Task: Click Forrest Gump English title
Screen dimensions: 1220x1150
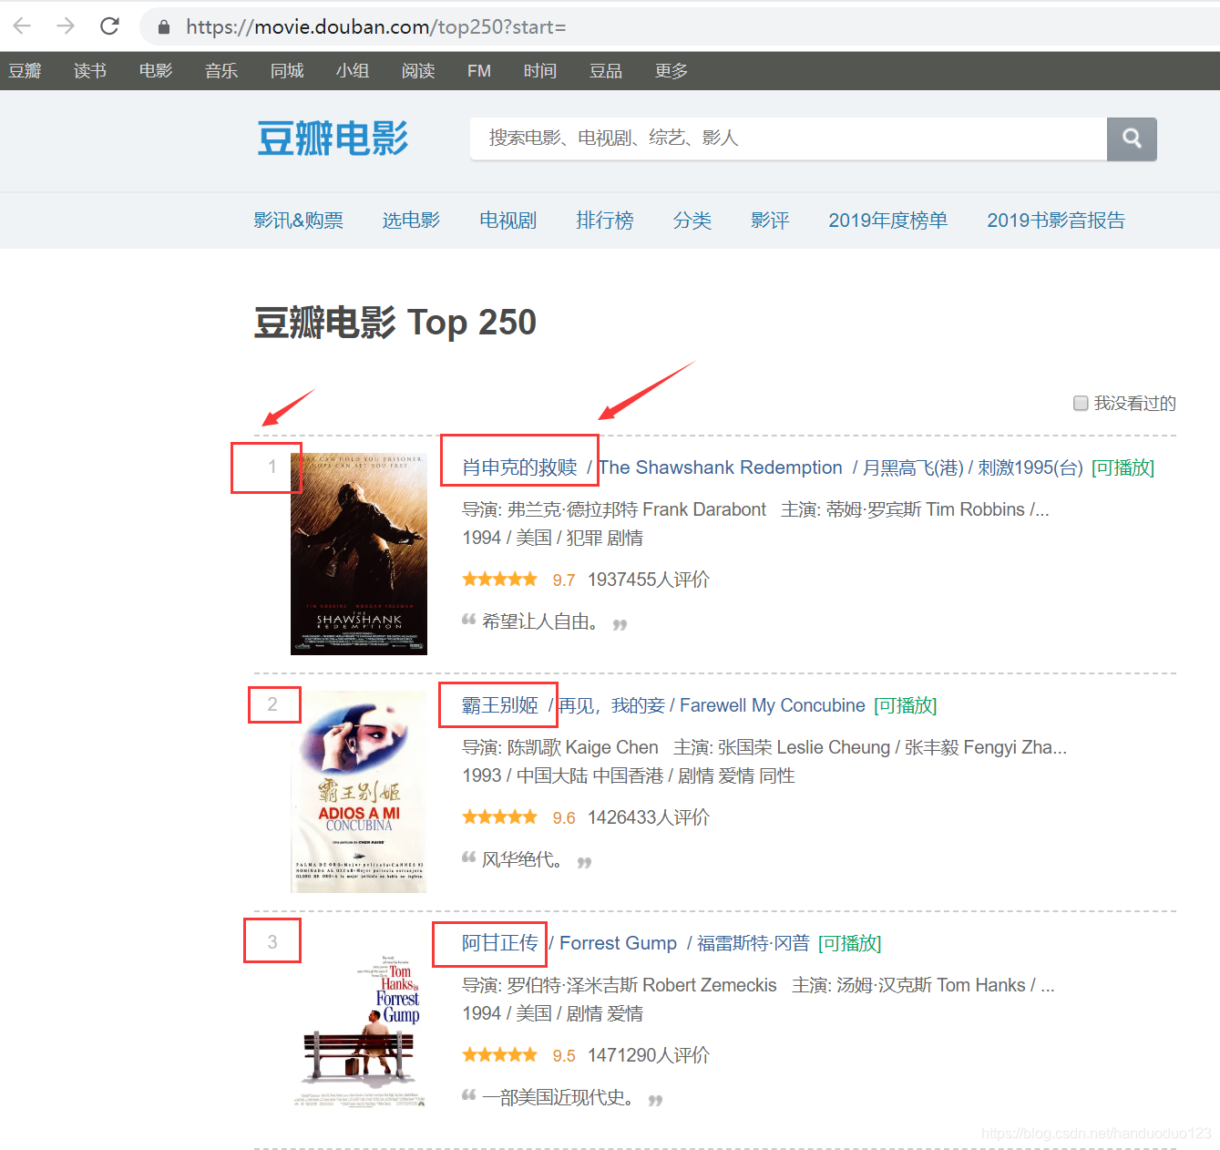Action: (x=619, y=943)
